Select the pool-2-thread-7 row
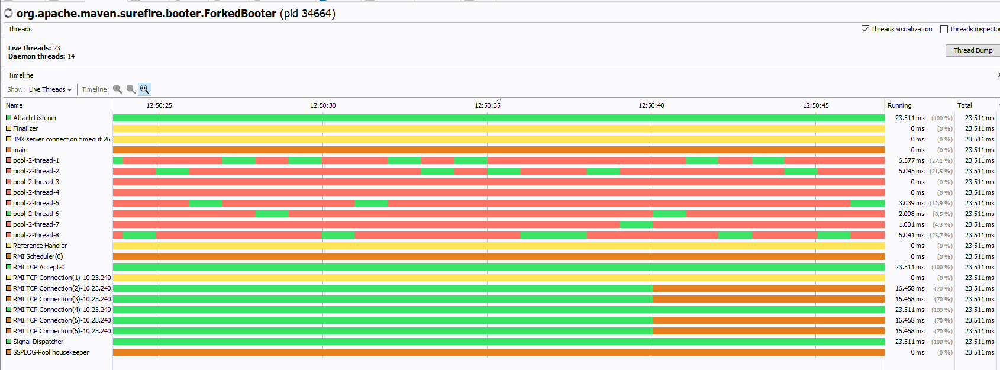Viewport: 1000px width, 370px height. (x=500, y=224)
